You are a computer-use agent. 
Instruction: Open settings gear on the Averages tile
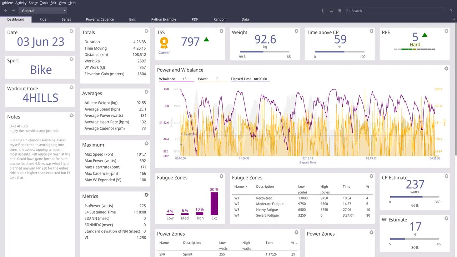(147, 92)
